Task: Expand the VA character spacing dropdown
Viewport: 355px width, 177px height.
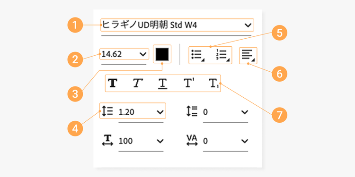Action: 245,141
